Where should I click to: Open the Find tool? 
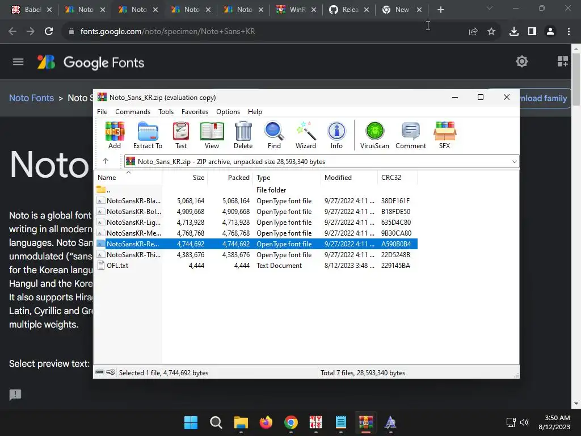[274, 135]
